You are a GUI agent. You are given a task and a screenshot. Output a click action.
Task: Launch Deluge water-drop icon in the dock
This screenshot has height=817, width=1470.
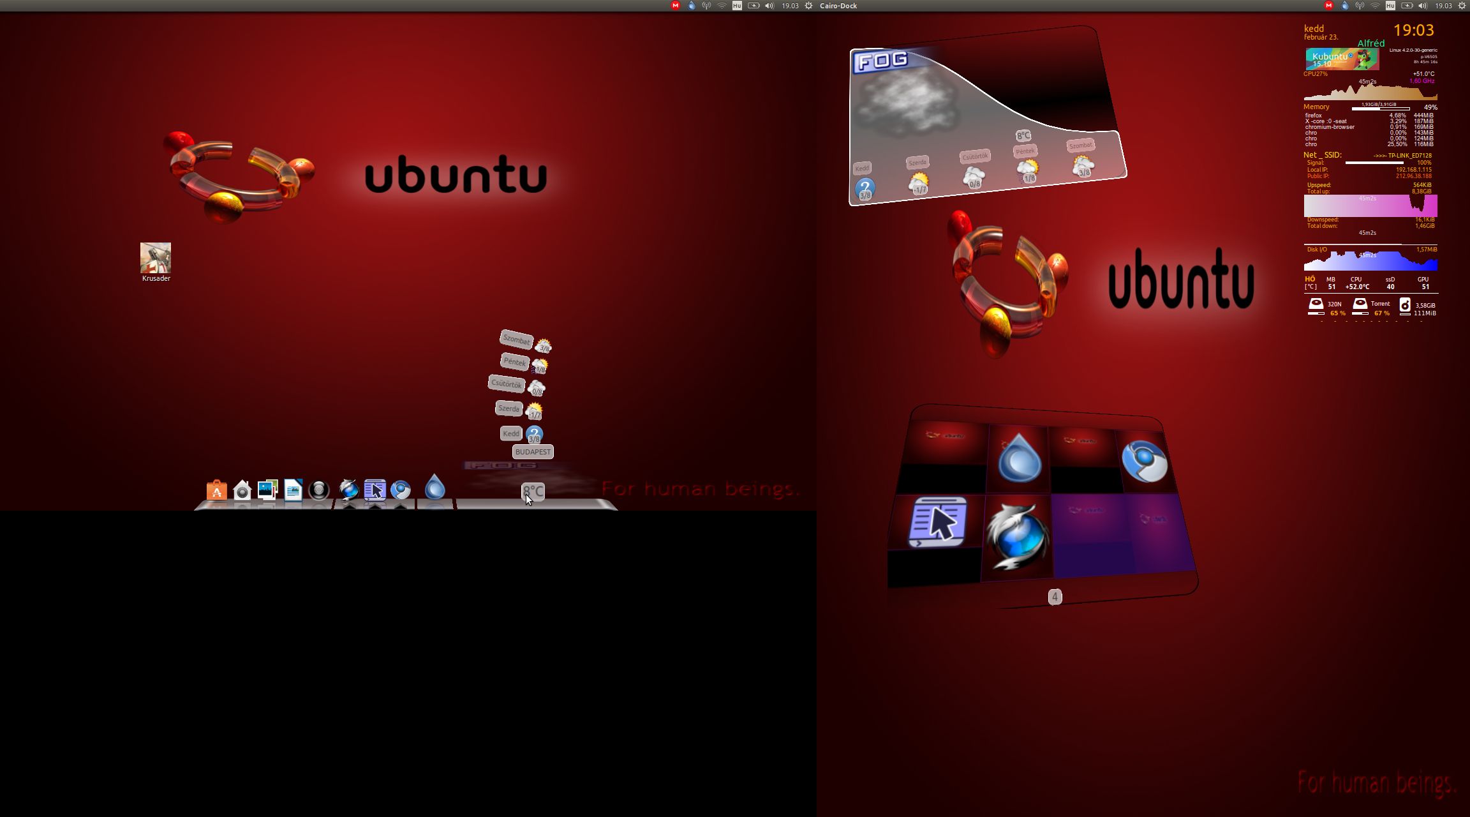tap(435, 486)
